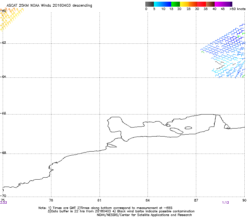
Task: Click the -64 latitude axis label
Action: tap(3, 76)
